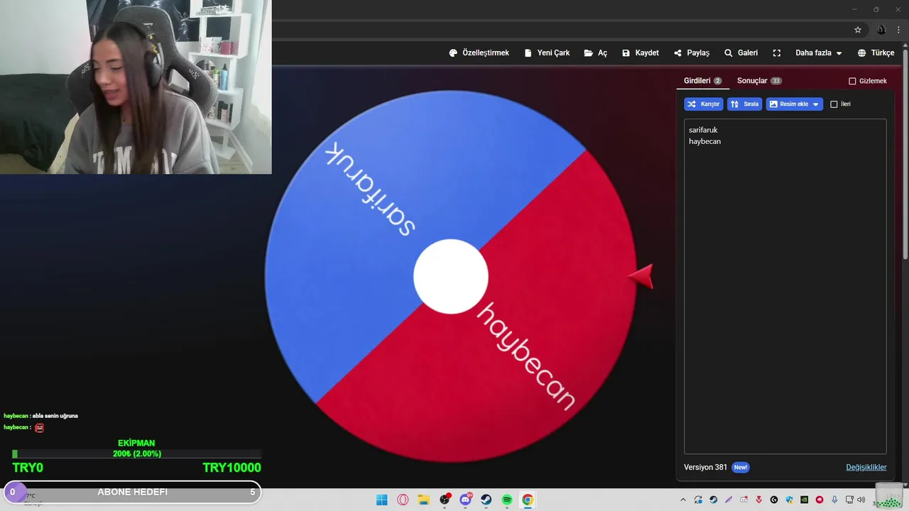
Task: Click the Steam icon in the system tray
Action: tap(714, 500)
